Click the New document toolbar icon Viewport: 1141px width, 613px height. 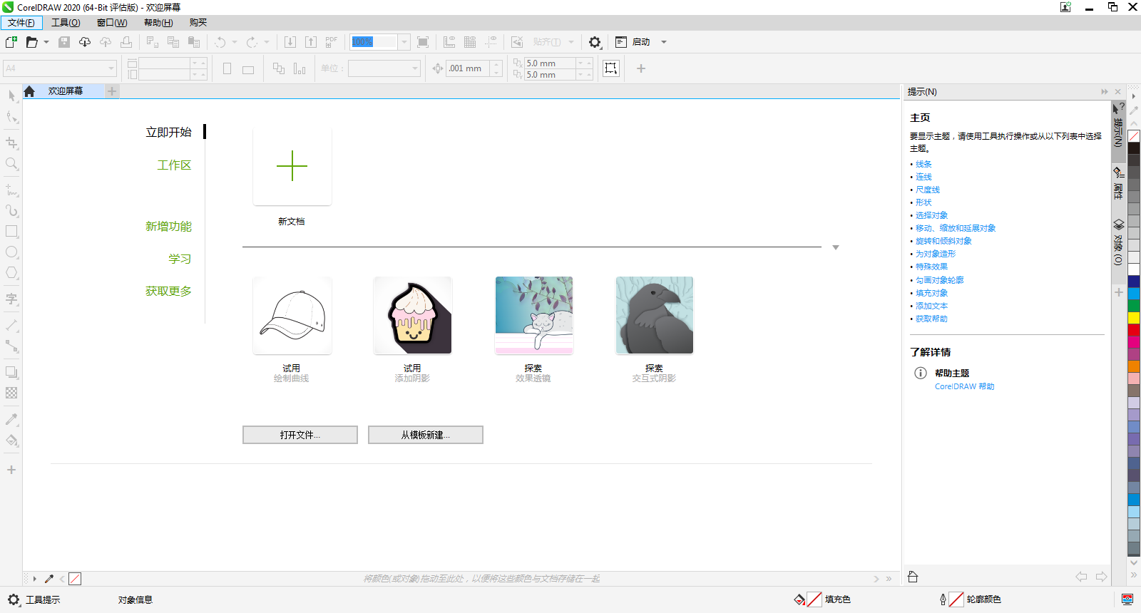click(11, 42)
